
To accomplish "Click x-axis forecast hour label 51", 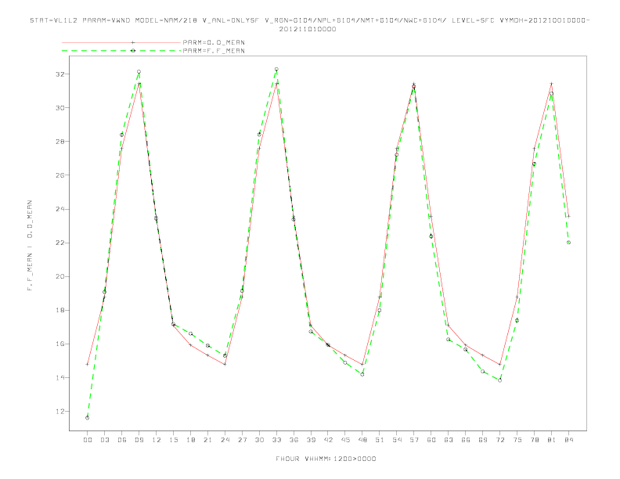I will [380, 440].
